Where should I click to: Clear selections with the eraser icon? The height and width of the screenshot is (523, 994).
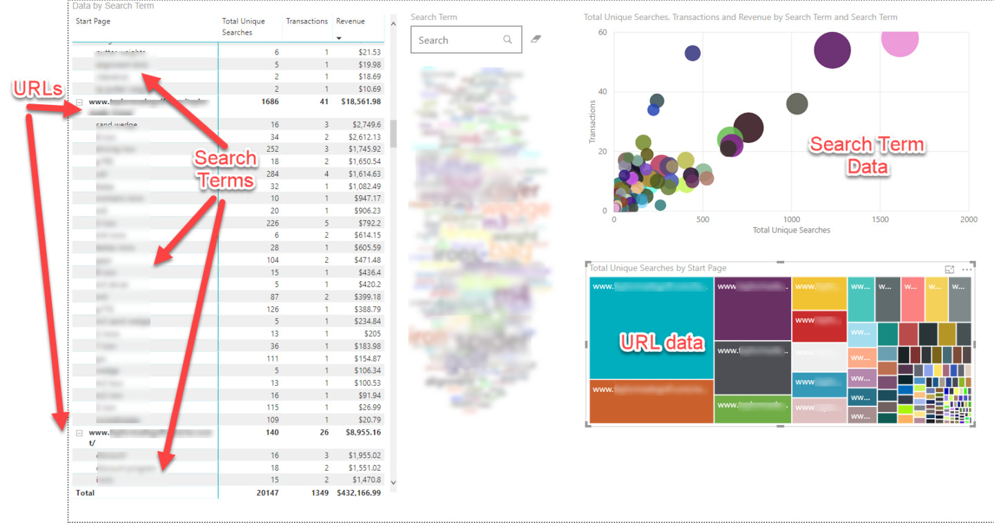pos(536,39)
